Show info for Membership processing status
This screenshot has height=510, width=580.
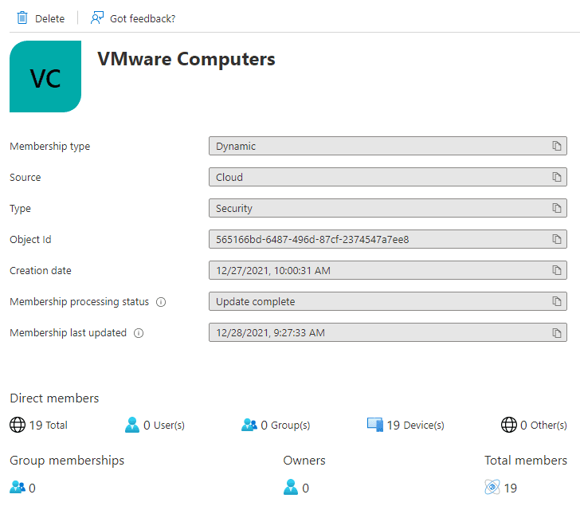pyautogui.click(x=161, y=302)
